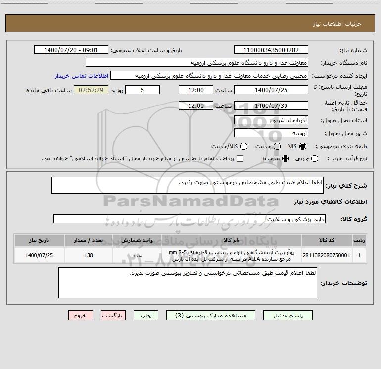Click the countdown timer 02:52:29
381x369 pixels.
pos(91,90)
